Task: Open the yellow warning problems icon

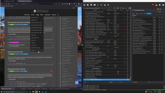Action: coord(156,5)
